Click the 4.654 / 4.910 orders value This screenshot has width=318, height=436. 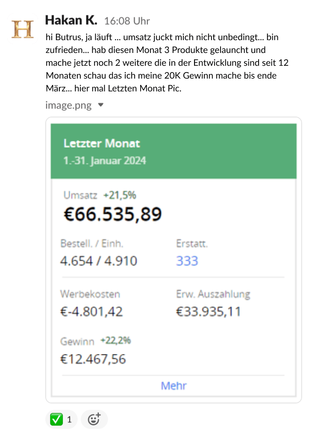coord(99,261)
